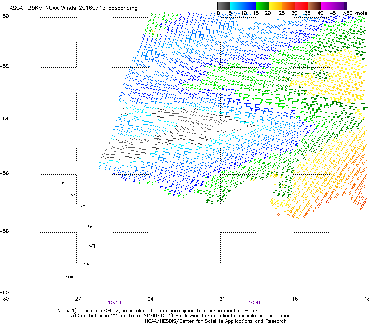Image resolution: width=369 pixels, height=324 pixels.
Task: Click the '-56' latitude axis label
Action: [x=4, y=173]
